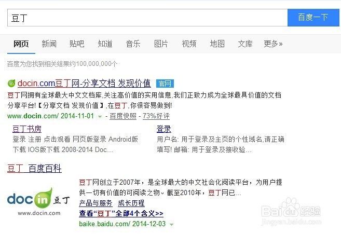Open the 百度快照 cached link
Viewport: 341px width, 234px height.
tap(123, 116)
